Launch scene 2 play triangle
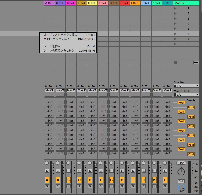202x195 pixels. [175, 13]
